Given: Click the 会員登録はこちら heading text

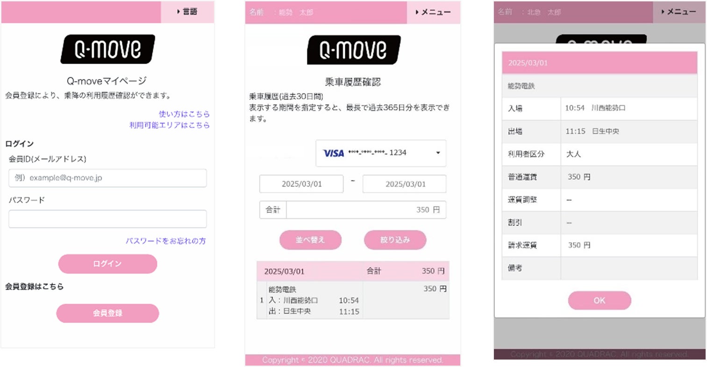Looking at the screenshot, I should [34, 286].
